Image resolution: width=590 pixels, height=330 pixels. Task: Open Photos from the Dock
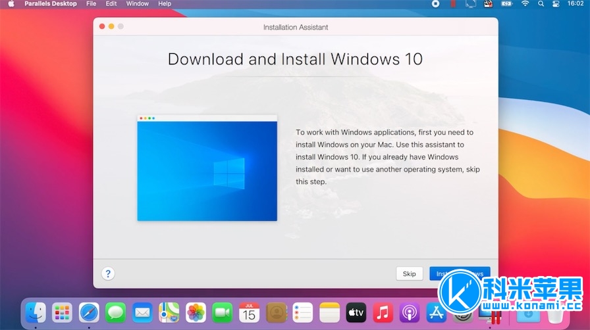[x=196, y=313]
